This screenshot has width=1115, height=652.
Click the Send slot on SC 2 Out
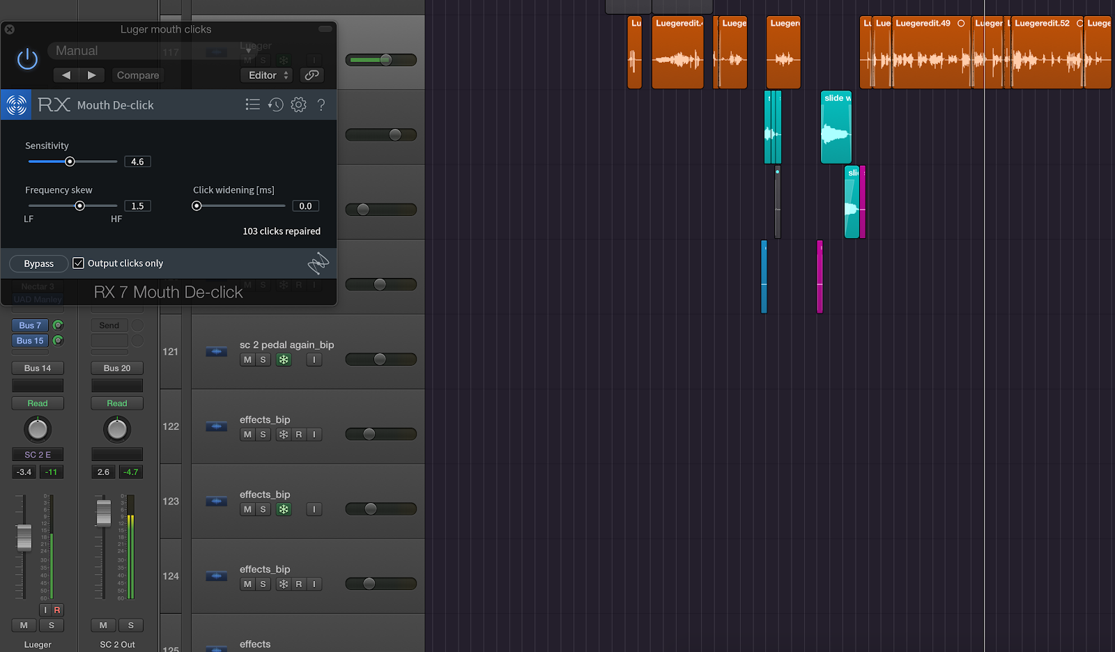point(109,325)
